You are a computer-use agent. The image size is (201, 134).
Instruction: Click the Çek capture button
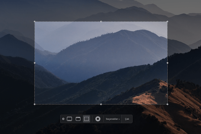[127, 119]
